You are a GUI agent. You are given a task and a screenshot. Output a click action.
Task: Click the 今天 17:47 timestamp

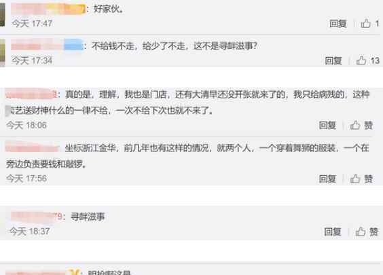(32, 24)
